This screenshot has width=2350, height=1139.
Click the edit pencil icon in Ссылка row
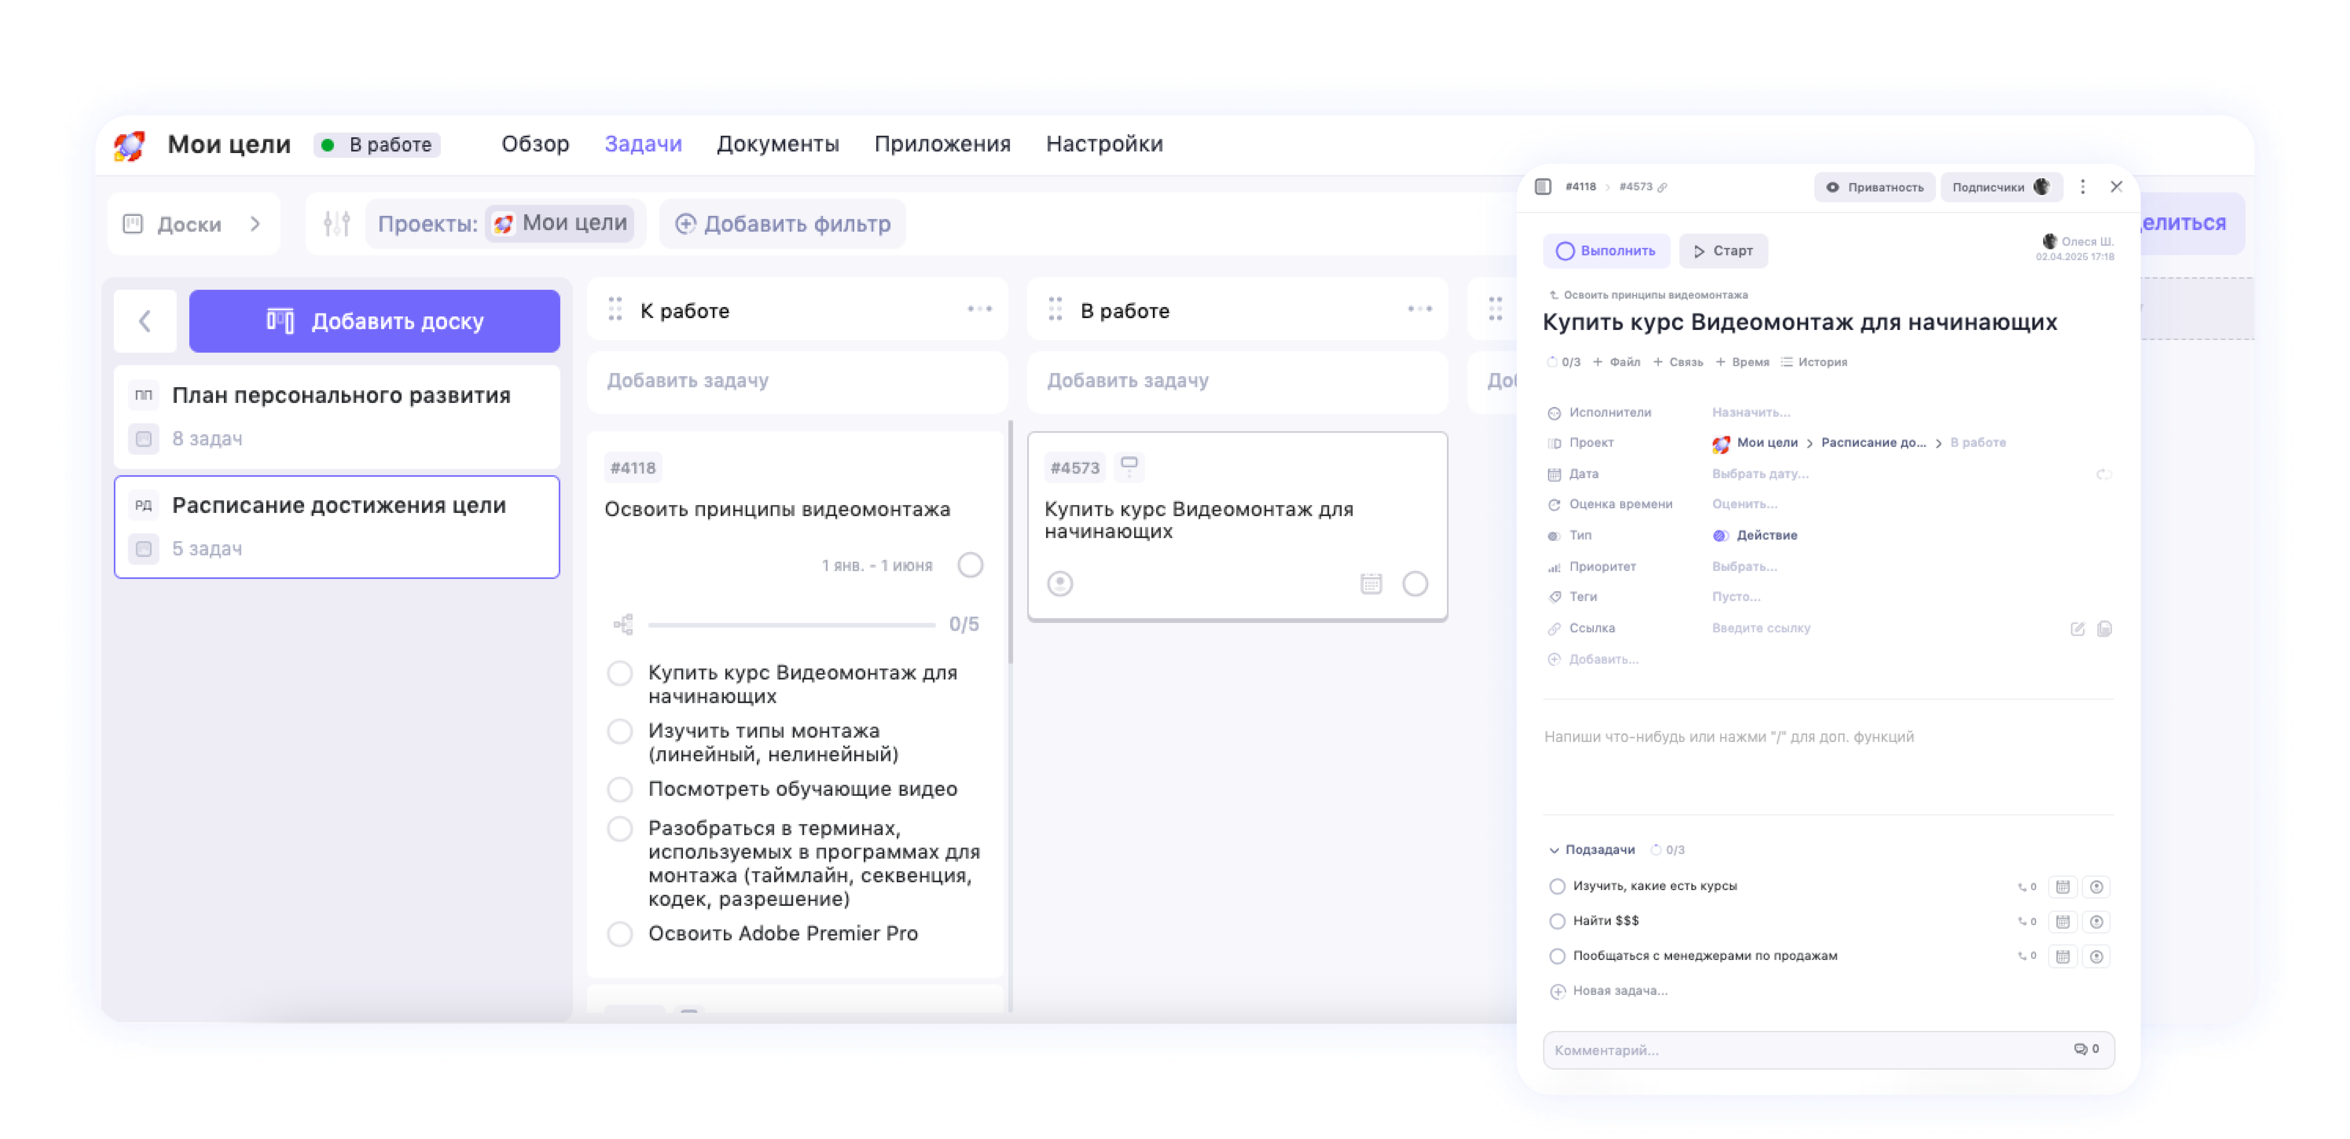pyautogui.click(x=2077, y=629)
